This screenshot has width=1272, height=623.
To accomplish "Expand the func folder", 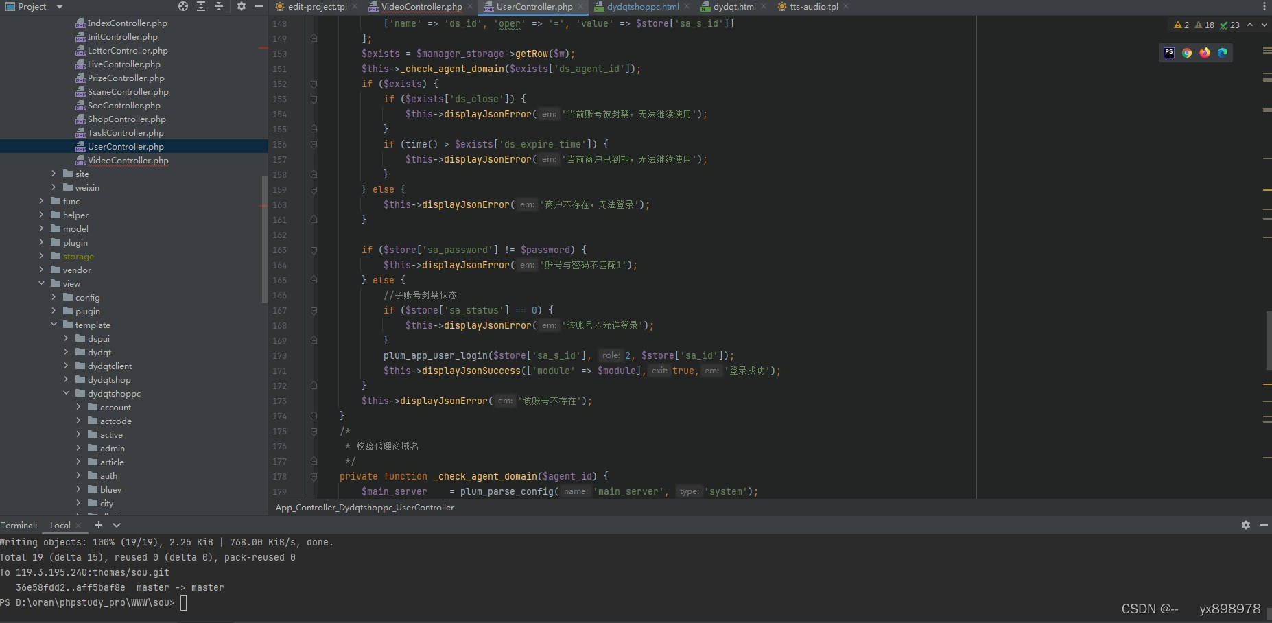I will click(41, 202).
